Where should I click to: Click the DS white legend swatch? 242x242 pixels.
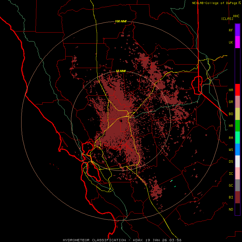237,161
